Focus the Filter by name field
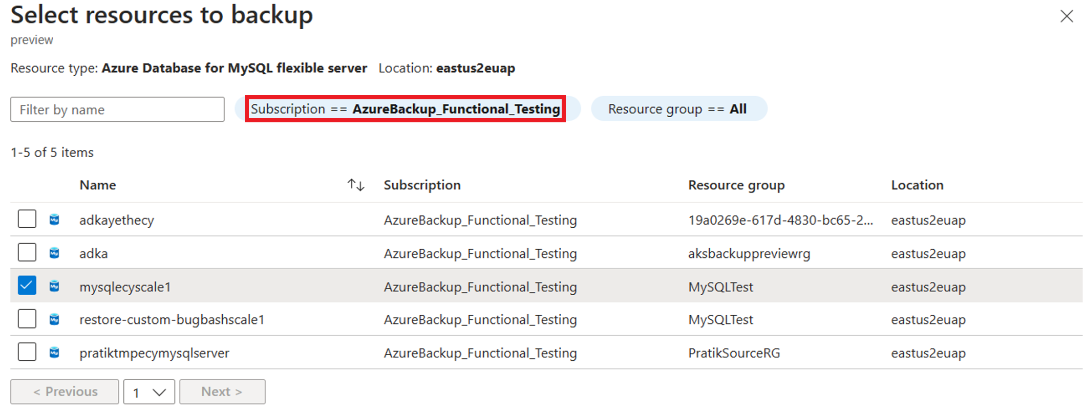This screenshot has height=413, width=1085. pyautogui.click(x=117, y=110)
